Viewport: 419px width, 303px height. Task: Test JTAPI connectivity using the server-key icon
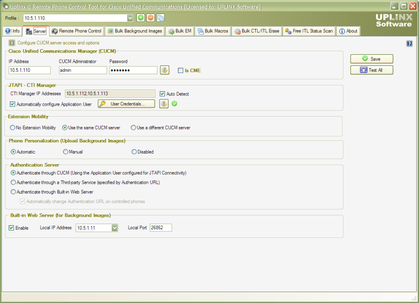point(164,104)
